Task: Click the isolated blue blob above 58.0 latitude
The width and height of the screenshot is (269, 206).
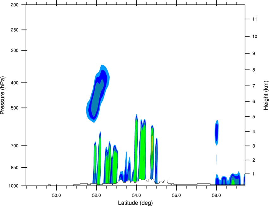Action: (217, 133)
